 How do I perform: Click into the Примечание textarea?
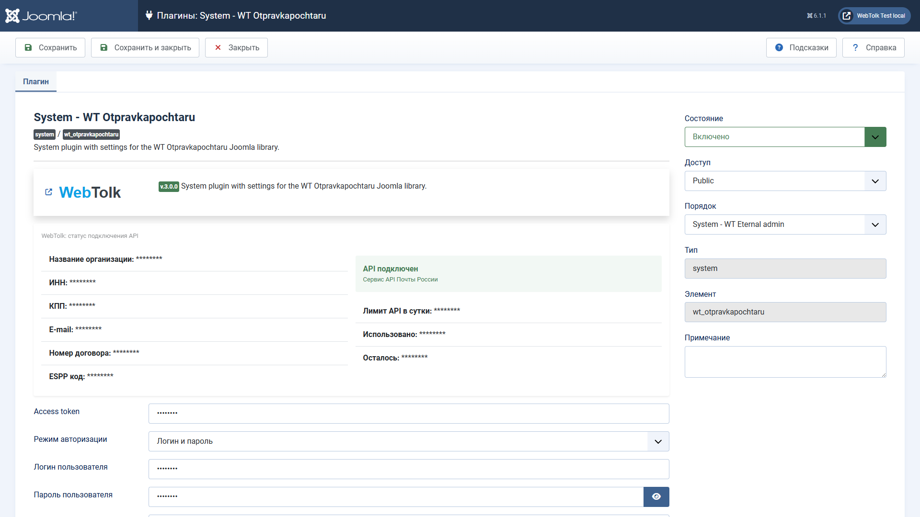[x=785, y=362]
